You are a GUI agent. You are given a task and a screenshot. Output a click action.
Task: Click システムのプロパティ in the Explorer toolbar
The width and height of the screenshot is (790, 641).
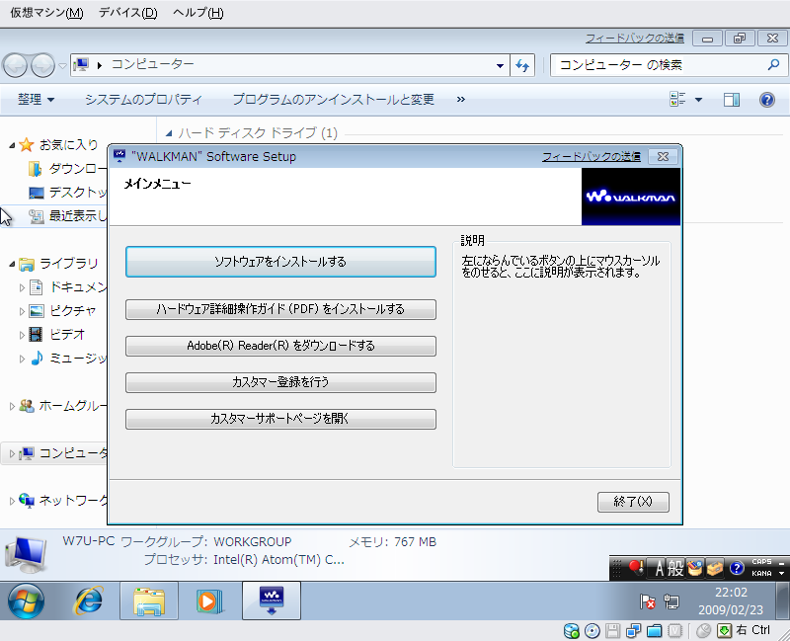point(143,100)
